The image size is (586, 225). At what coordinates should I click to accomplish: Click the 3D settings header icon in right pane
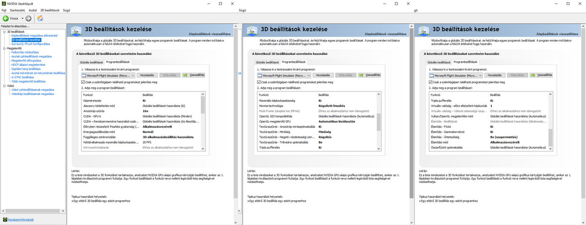423,31
